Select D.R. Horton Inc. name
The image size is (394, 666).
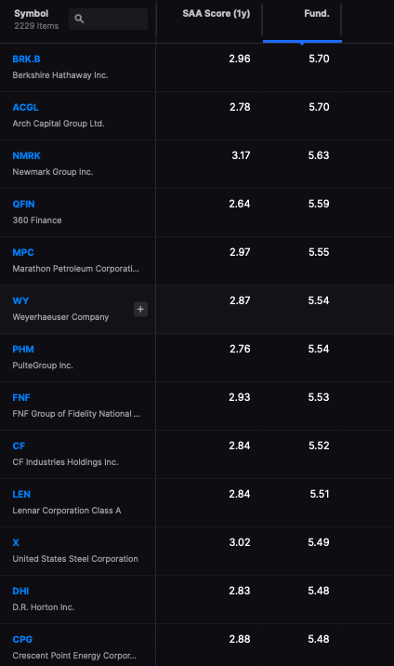click(x=44, y=607)
